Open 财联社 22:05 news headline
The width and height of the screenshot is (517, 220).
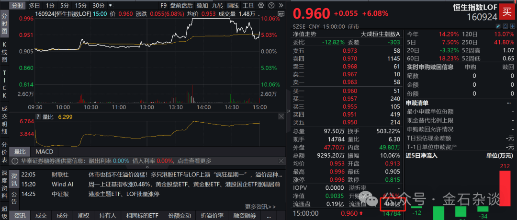[x=186, y=174]
